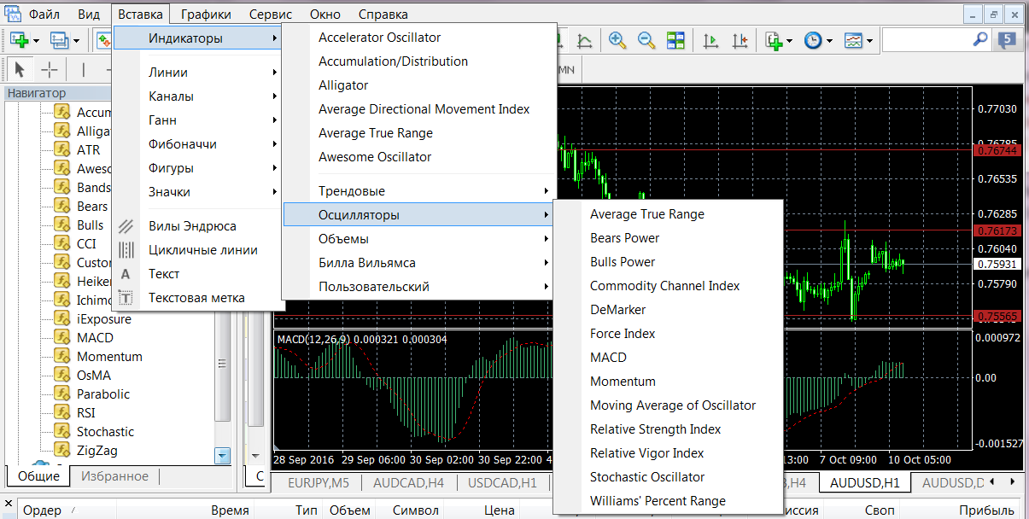Open the indicators list dropdown arrow
The height and width of the screenshot is (519, 1029).
(x=789, y=40)
